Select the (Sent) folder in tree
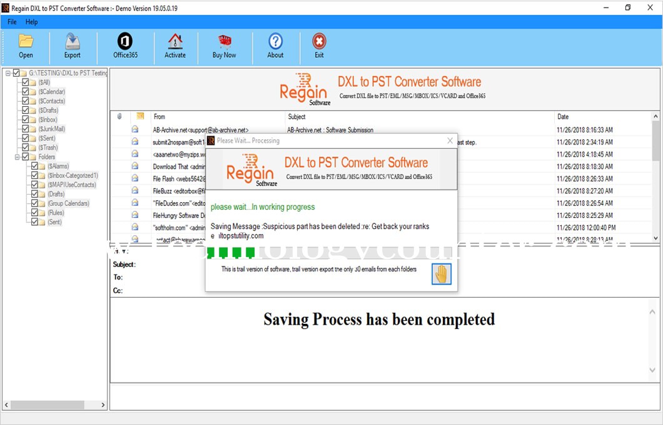 [54, 222]
